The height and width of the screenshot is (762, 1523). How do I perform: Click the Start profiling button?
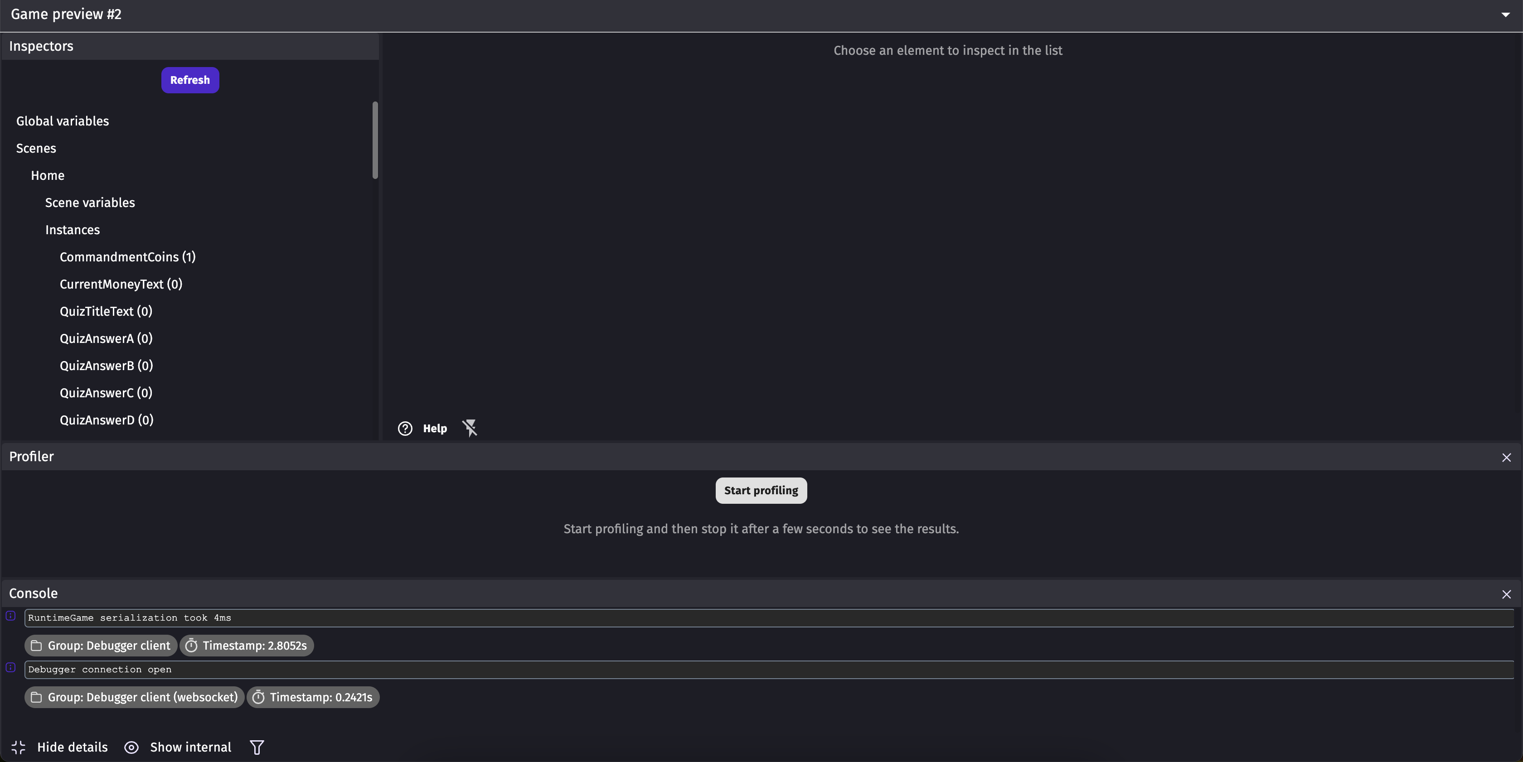[x=761, y=490]
